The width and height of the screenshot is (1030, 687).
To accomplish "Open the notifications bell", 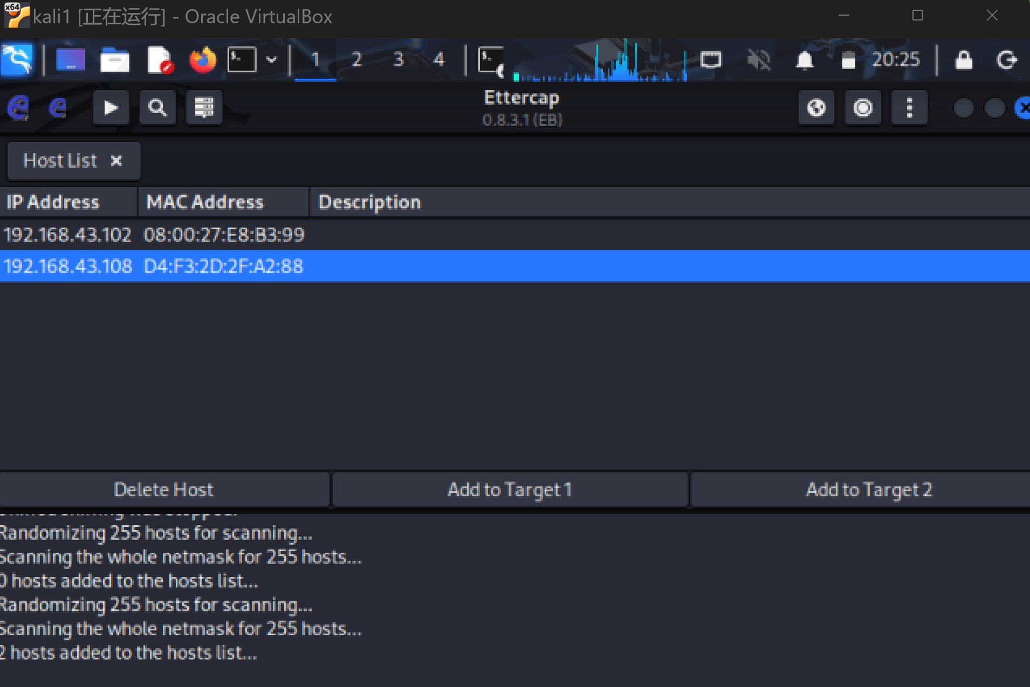I will pyautogui.click(x=805, y=59).
